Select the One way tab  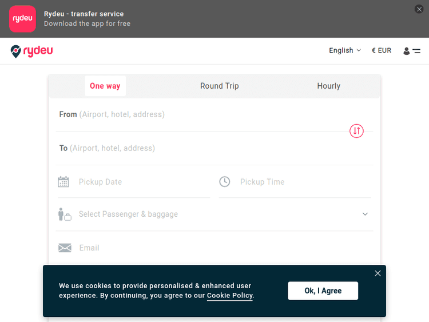pos(105,86)
